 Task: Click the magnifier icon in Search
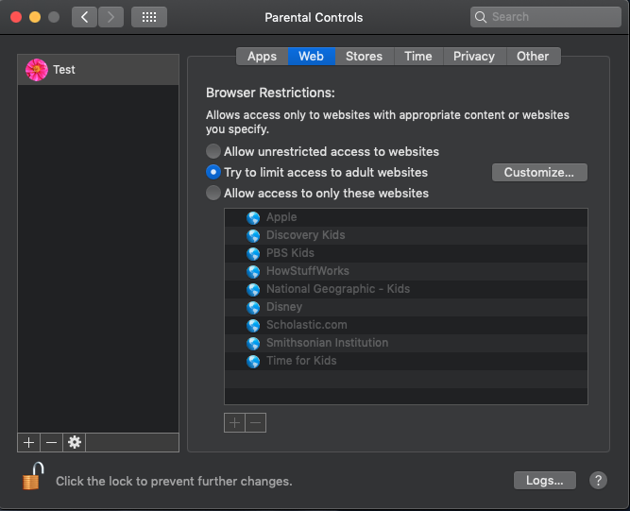coord(481,17)
